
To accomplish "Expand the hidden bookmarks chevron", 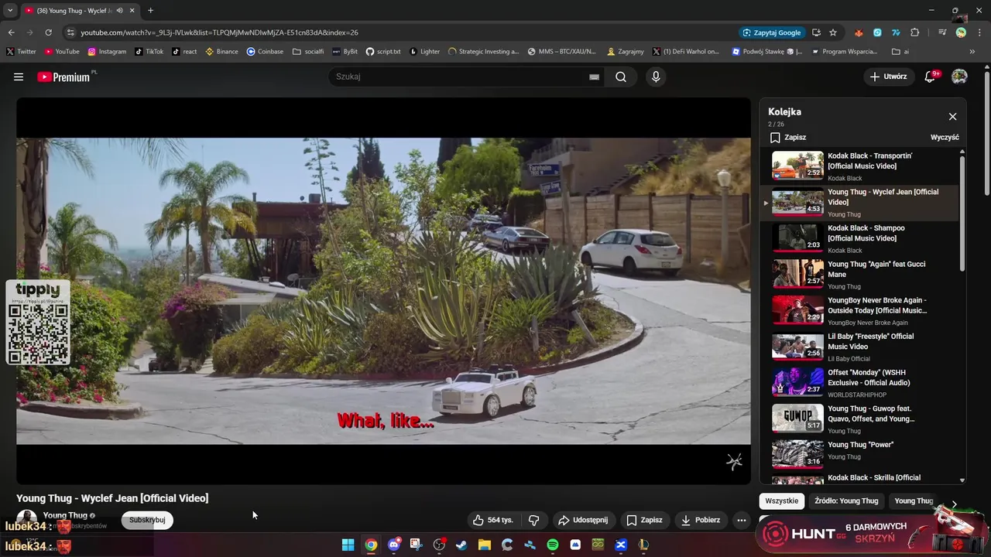I will (x=974, y=52).
